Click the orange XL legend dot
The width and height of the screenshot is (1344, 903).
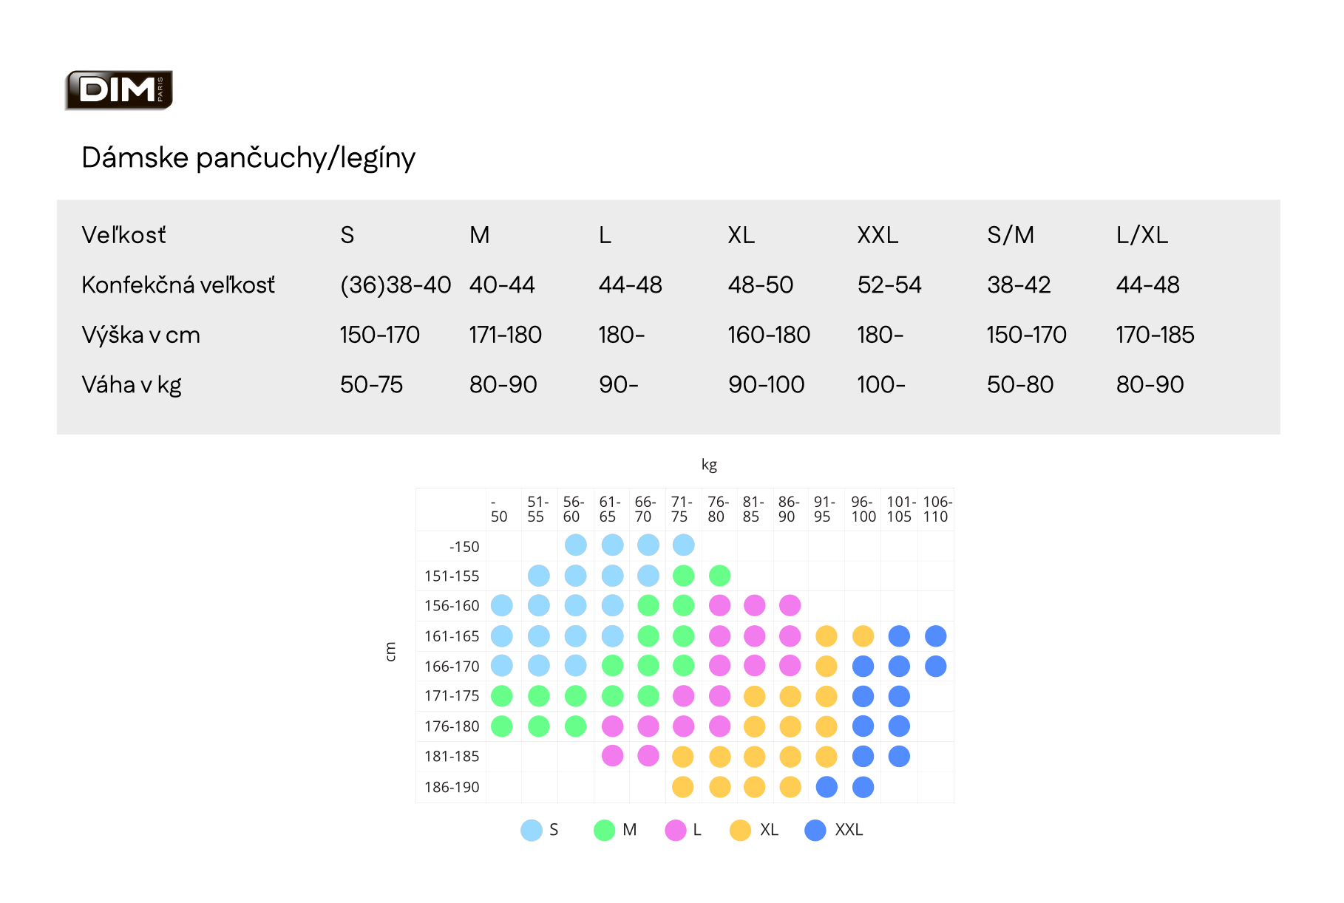point(740,830)
